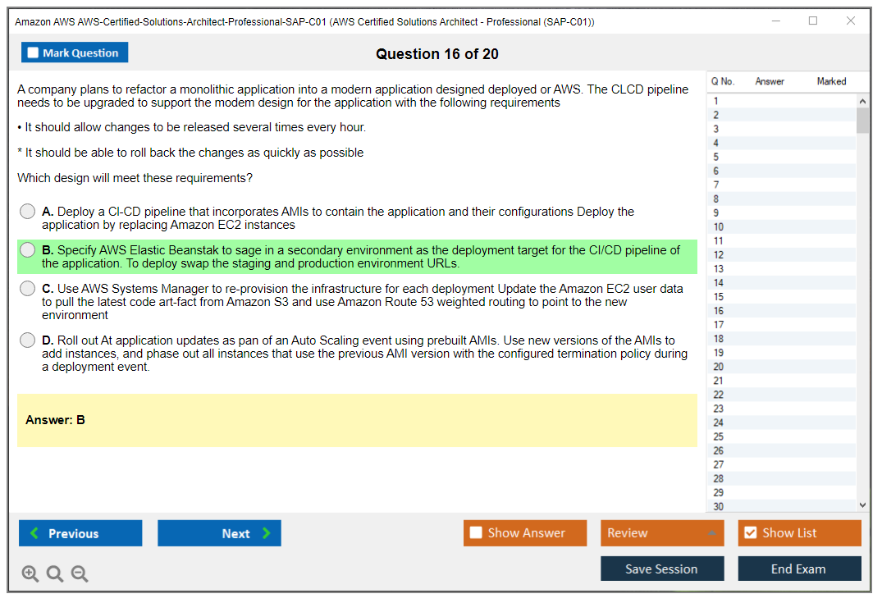Choose answer B radio button
882x603 pixels.
(28, 250)
